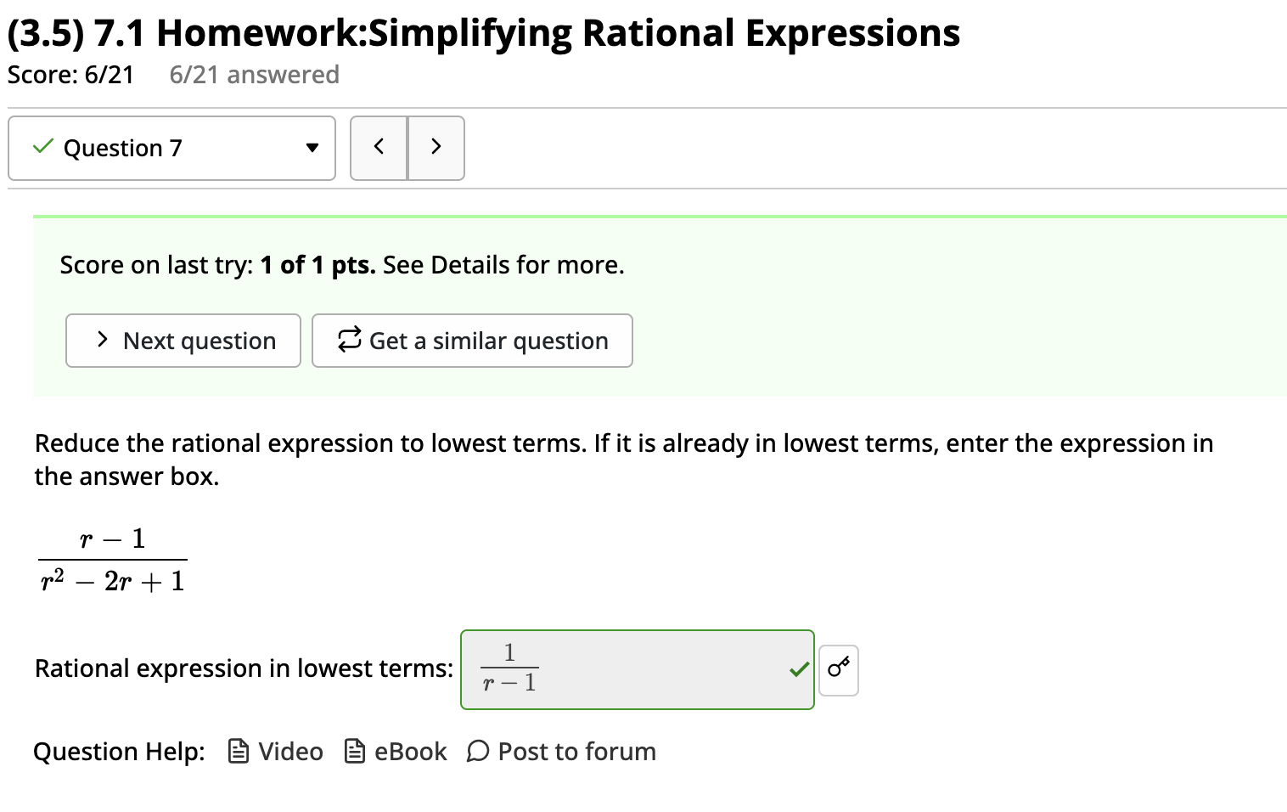This screenshot has height=812, width=1287.
Task: Open the Question 7 selector dropdown
Action: (170, 148)
